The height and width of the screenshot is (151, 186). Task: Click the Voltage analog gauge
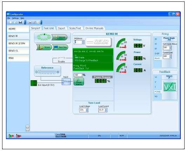122,43
